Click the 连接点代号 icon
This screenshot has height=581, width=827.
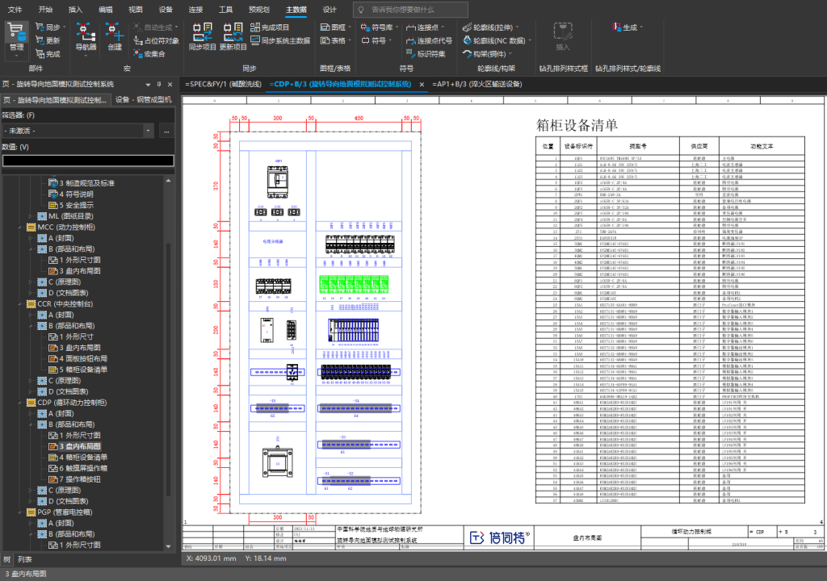pyautogui.click(x=411, y=40)
